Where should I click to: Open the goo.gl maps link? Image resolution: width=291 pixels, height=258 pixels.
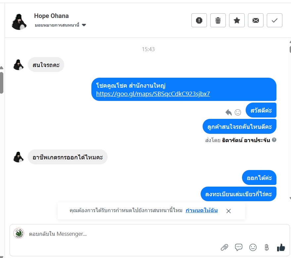pyautogui.click(x=153, y=94)
